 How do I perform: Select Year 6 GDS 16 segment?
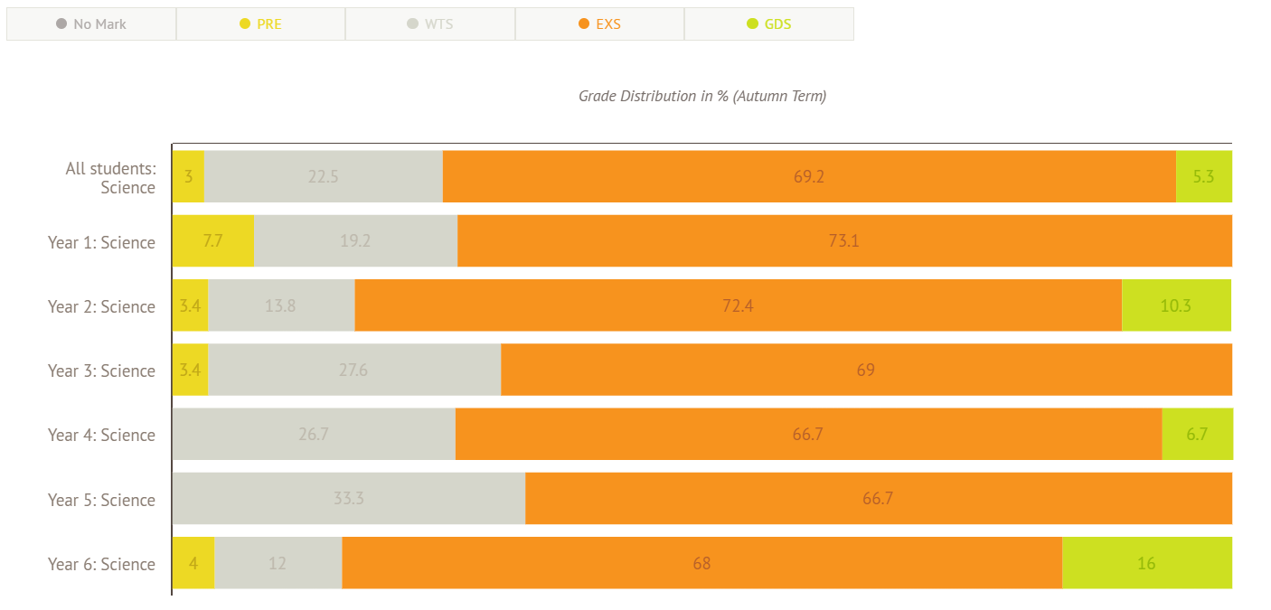point(1146,563)
